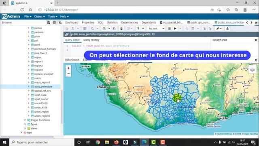Stop the running query
The height and width of the screenshot is (146, 259).
(169, 28)
